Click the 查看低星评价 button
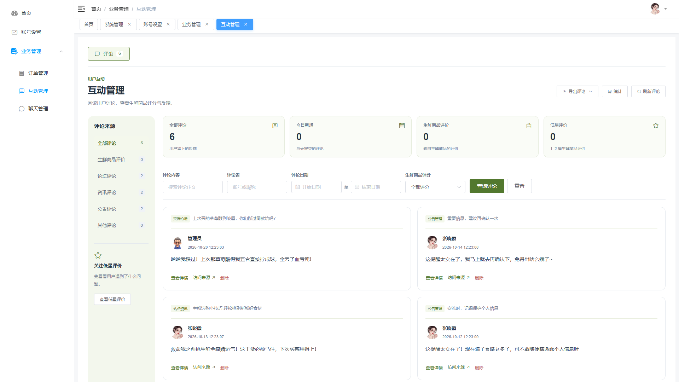The image size is (679, 382). [112, 299]
